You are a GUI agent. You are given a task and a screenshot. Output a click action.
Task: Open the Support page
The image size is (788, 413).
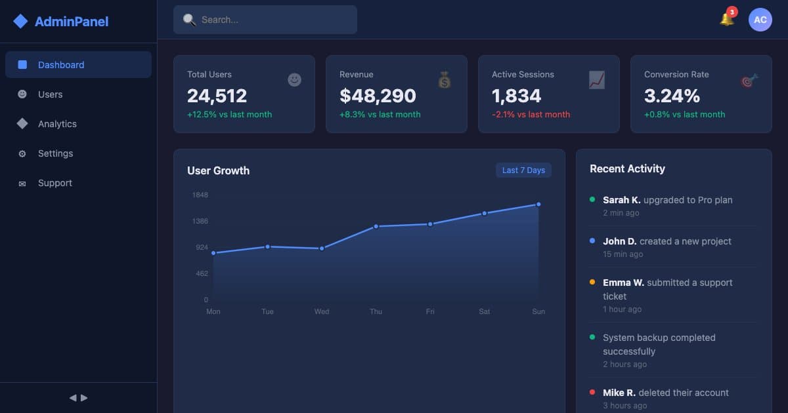tap(78, 183)
